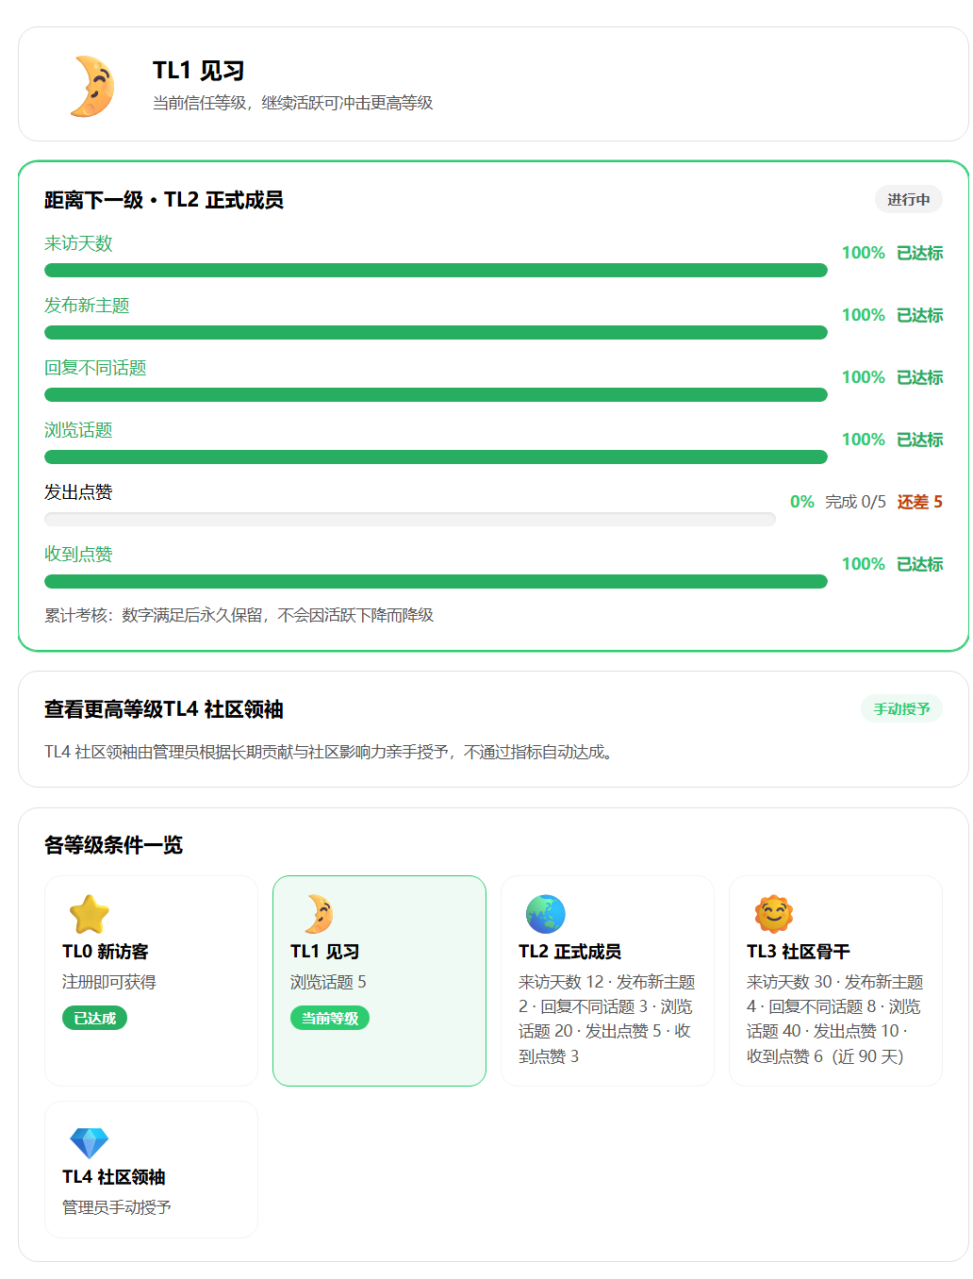Click the TL1 见习 moon icon in the level list
Screen dimensions: 973x1279
tap(319, 914)
